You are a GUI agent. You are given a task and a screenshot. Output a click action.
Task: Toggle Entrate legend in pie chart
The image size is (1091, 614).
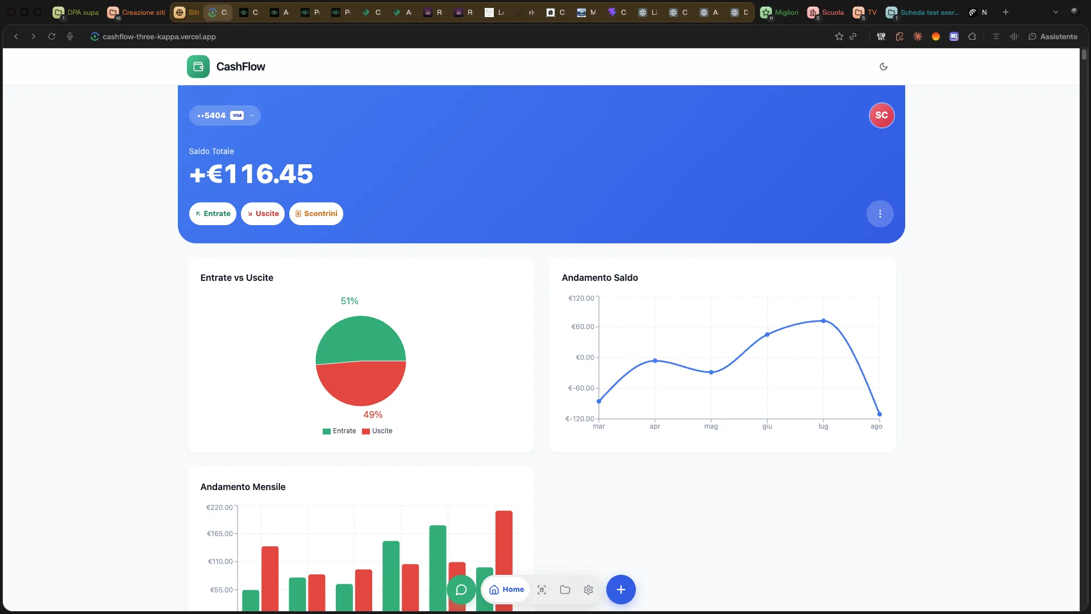(x=339, y=431)
